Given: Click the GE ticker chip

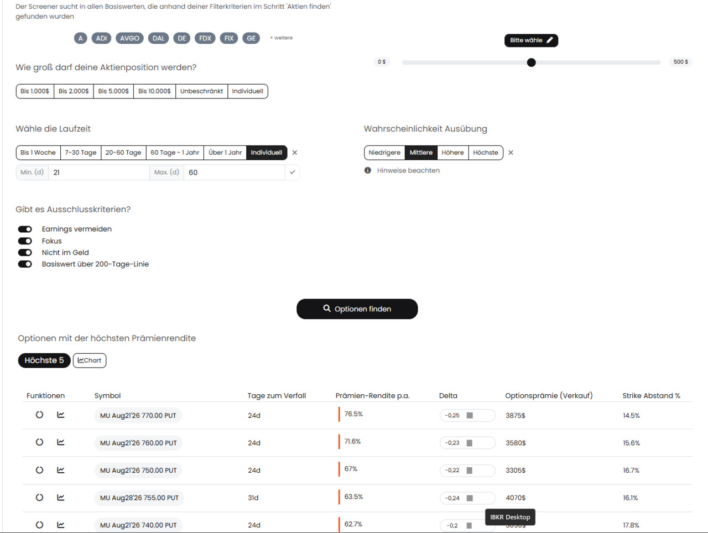Looking at the screenshot, I should point(251,38).
